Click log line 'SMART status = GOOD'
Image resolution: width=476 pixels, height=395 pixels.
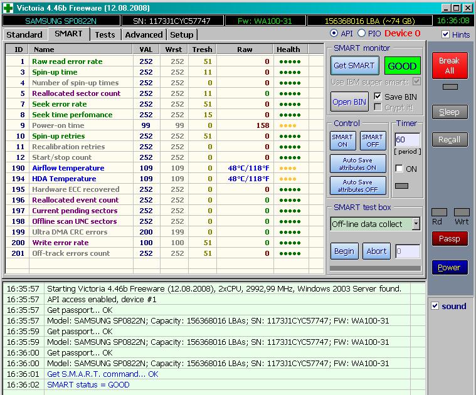(x=88, y=385)
